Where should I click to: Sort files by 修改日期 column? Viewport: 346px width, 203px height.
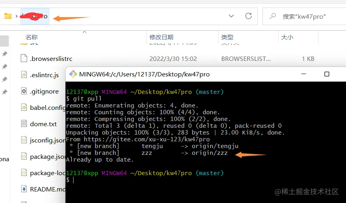(161, 37)
